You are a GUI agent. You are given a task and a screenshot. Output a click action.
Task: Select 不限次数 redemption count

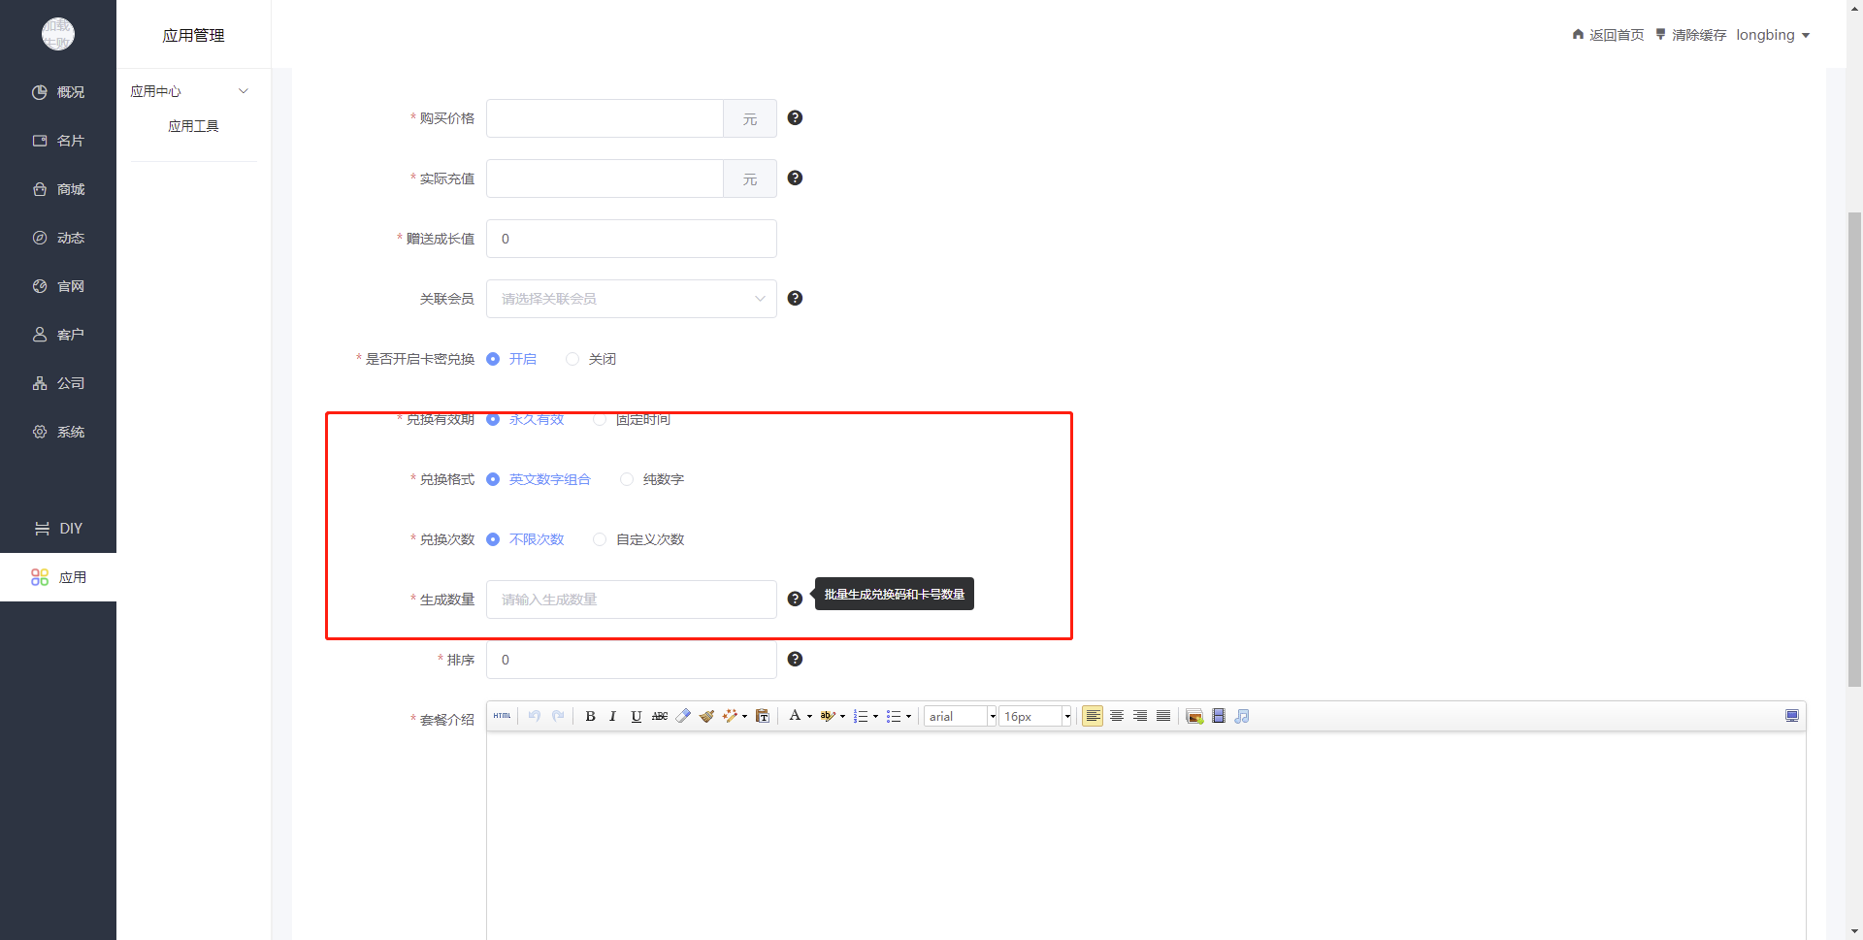coord(525,539)
